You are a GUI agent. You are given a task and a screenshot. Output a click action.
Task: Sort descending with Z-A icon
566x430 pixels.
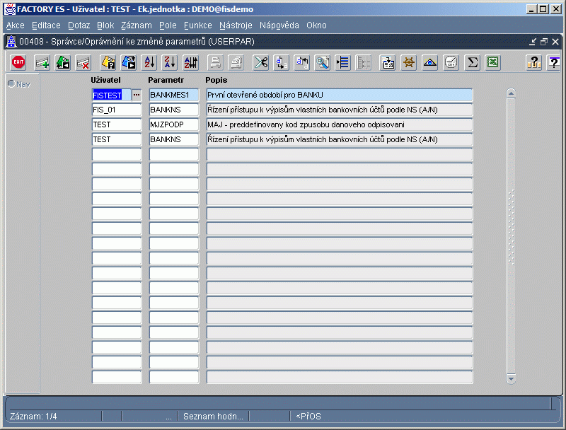(x=170, y=62)
